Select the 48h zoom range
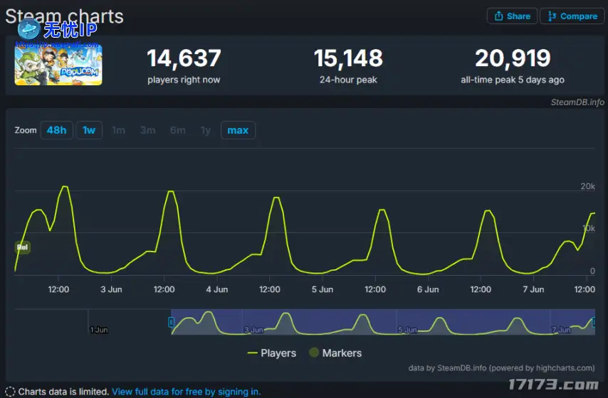608x398 pixels. 56,130
